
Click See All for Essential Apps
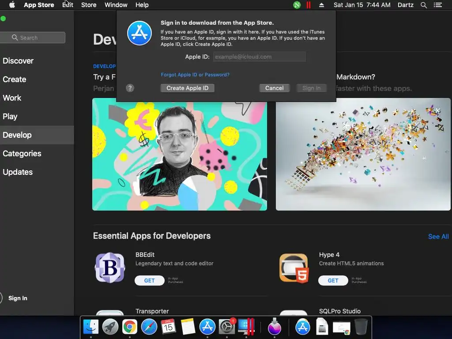tap(438, 237)
